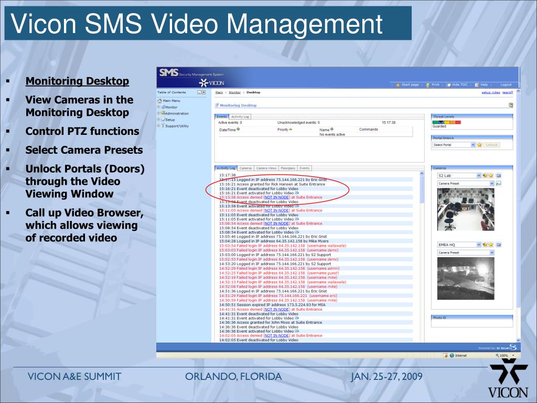This screenshot has width=537, height=403.
Task: Click the setup video link
Action: pyautogui.click(x=491, y=92)
